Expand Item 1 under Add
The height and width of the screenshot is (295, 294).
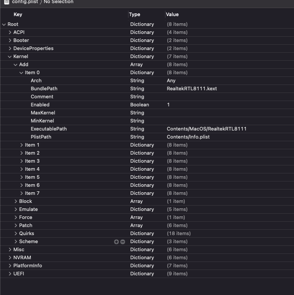21,145
